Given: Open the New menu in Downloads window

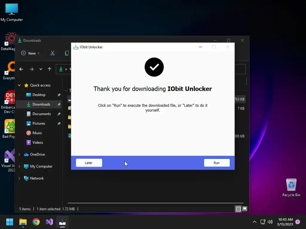Looking at the screenshot, I should pyautogui.click(x=30, y=53).
